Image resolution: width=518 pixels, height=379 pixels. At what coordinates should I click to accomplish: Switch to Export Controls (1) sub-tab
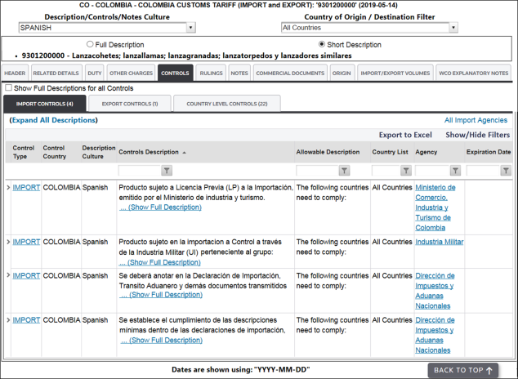click(130, 104)
